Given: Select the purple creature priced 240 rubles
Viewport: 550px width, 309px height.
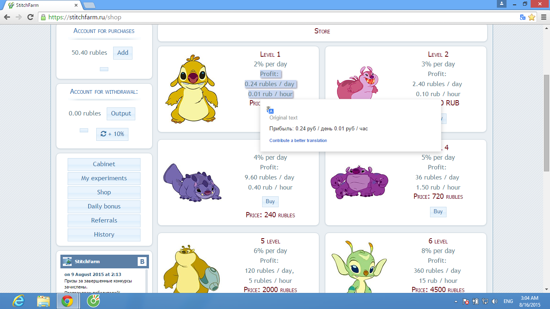Looking at the screenshot, I should 192,182.
